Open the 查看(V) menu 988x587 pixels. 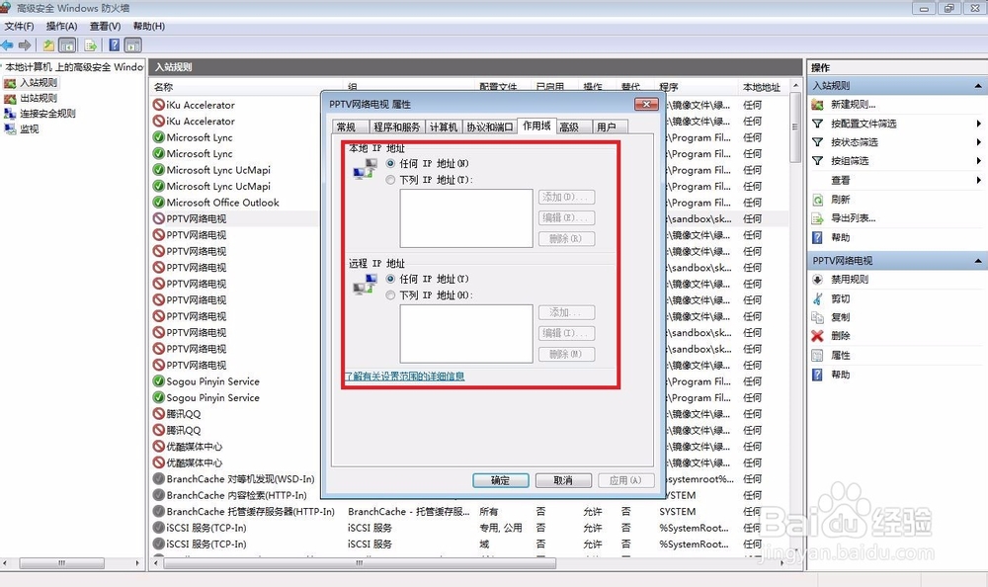click(x=106, y=26)
